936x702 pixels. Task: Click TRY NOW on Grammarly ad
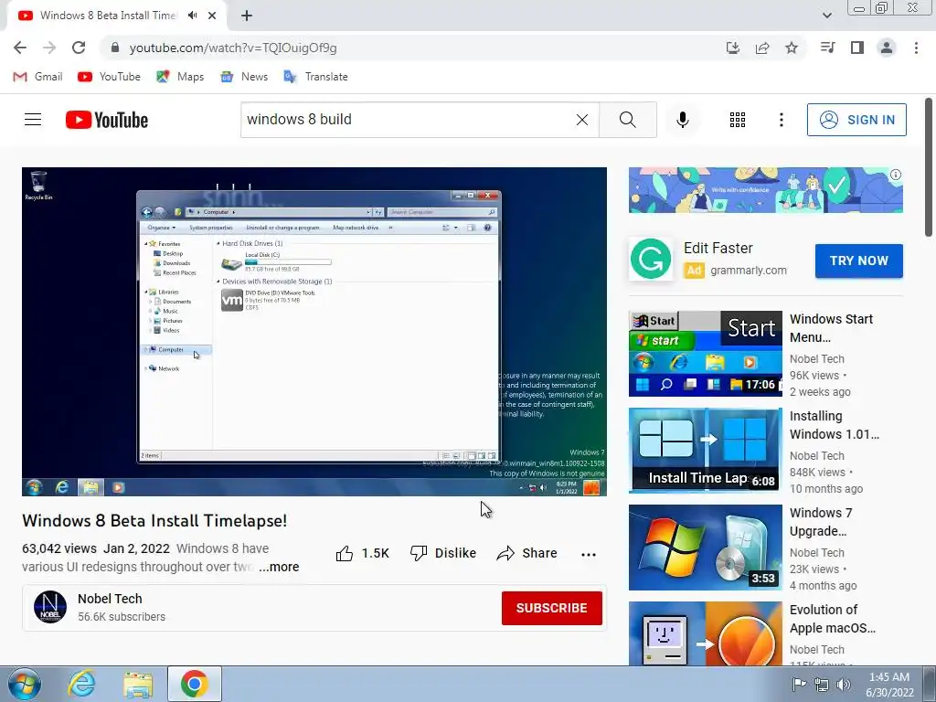pos(858,261)
